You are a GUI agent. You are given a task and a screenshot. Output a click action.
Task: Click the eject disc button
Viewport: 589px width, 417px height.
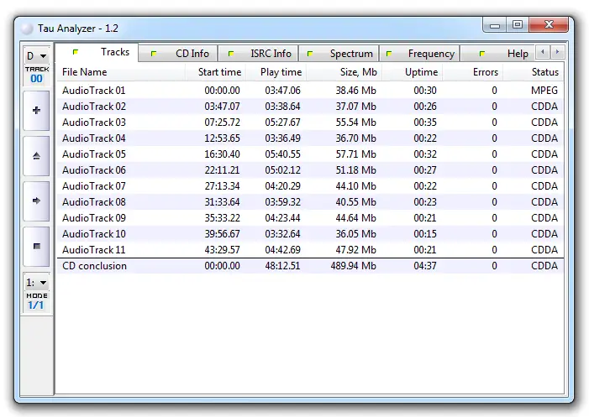coord(36,156)
